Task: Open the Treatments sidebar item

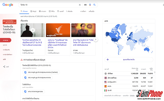Action: (8, 55)
